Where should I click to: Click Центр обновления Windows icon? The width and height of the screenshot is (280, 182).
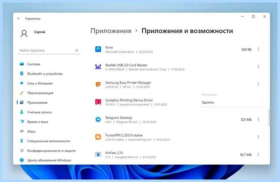click(21, 160)
